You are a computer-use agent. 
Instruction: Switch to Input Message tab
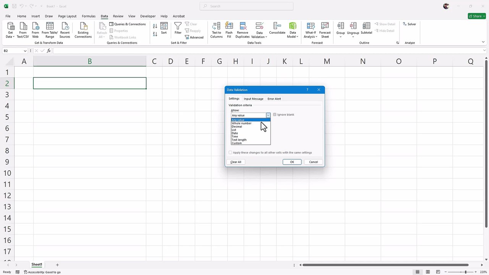tap(254, 99)
